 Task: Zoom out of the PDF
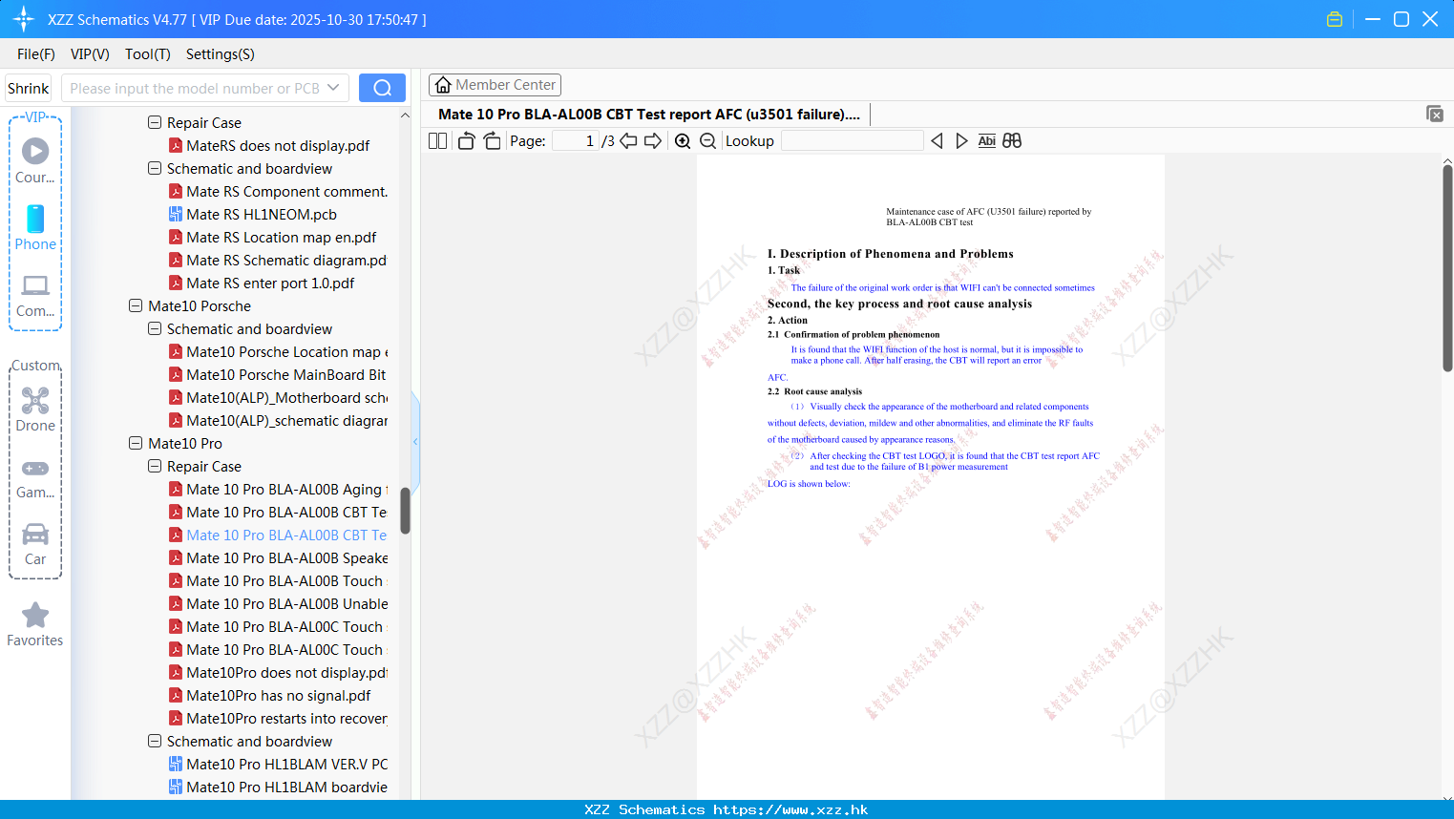point(707,141)
